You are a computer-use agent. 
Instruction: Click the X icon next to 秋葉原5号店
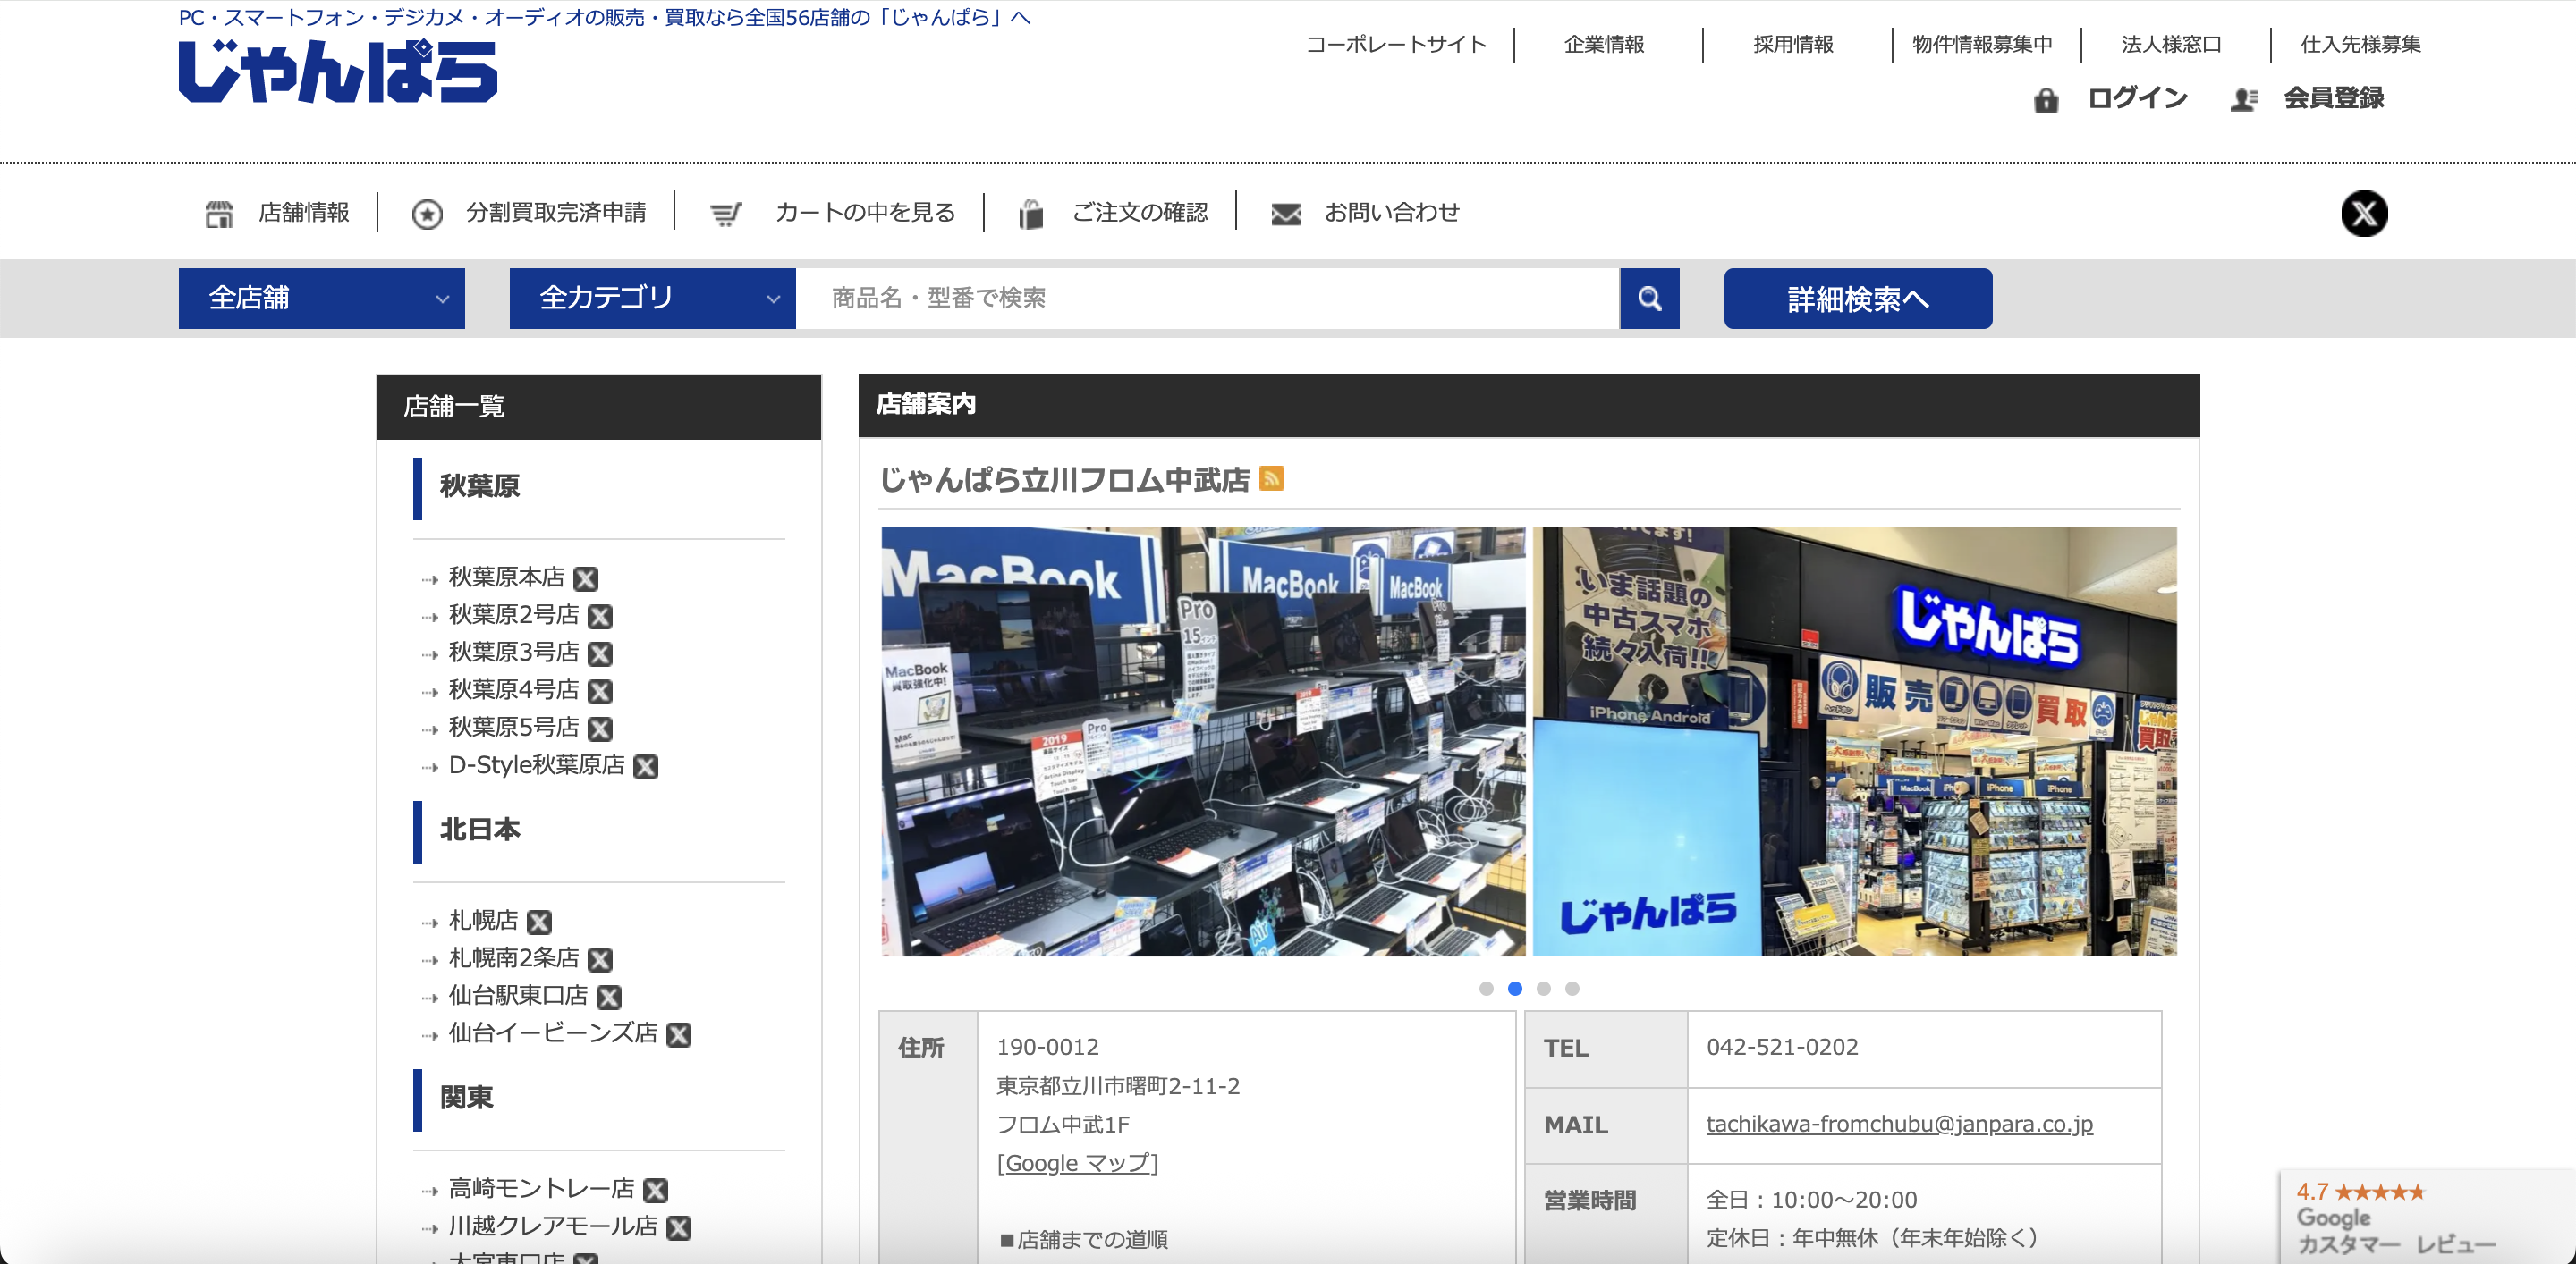(600, 729)
